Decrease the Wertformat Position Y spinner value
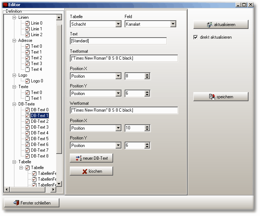This screenshot has height=216, width=260. pos(147,147)
